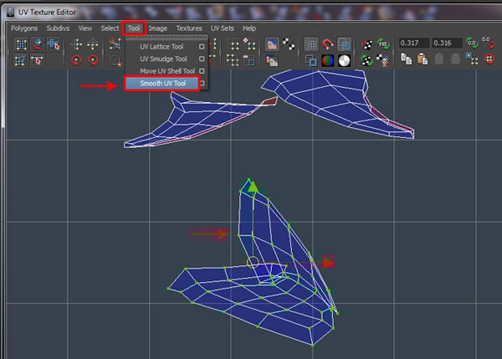Toggle pixel snap magnet button
The width and height of the screenshot is (502, 359).
pos(327,44)
